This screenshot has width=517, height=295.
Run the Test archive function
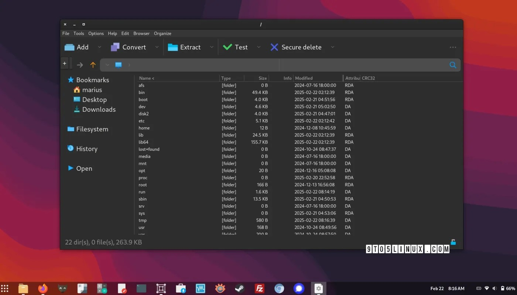click(236, 47)
